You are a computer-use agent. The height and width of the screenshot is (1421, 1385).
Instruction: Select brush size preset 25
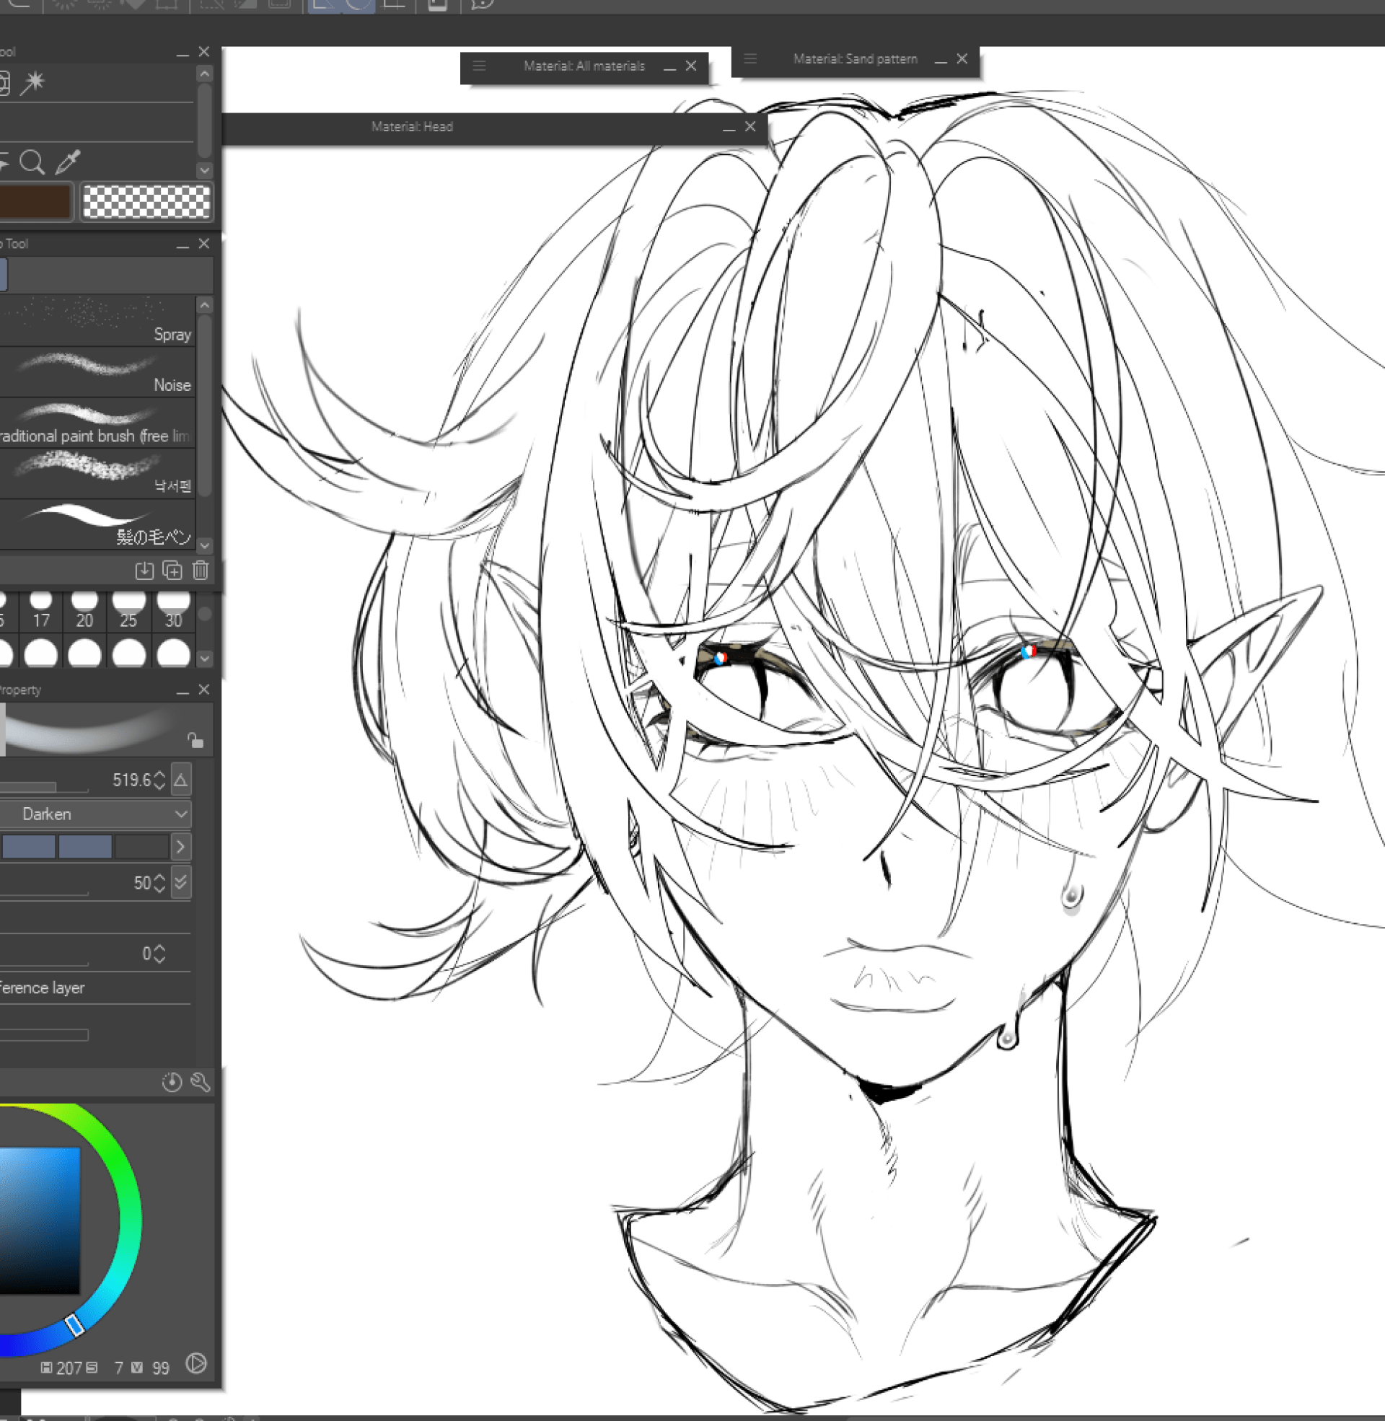[x=128, y=610]
